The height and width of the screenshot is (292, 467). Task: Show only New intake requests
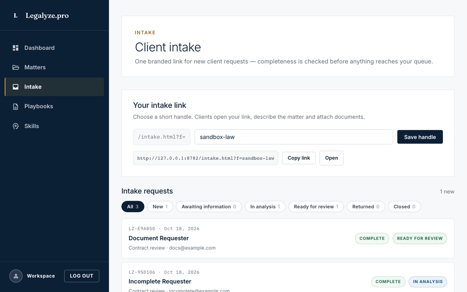[160, 206]
